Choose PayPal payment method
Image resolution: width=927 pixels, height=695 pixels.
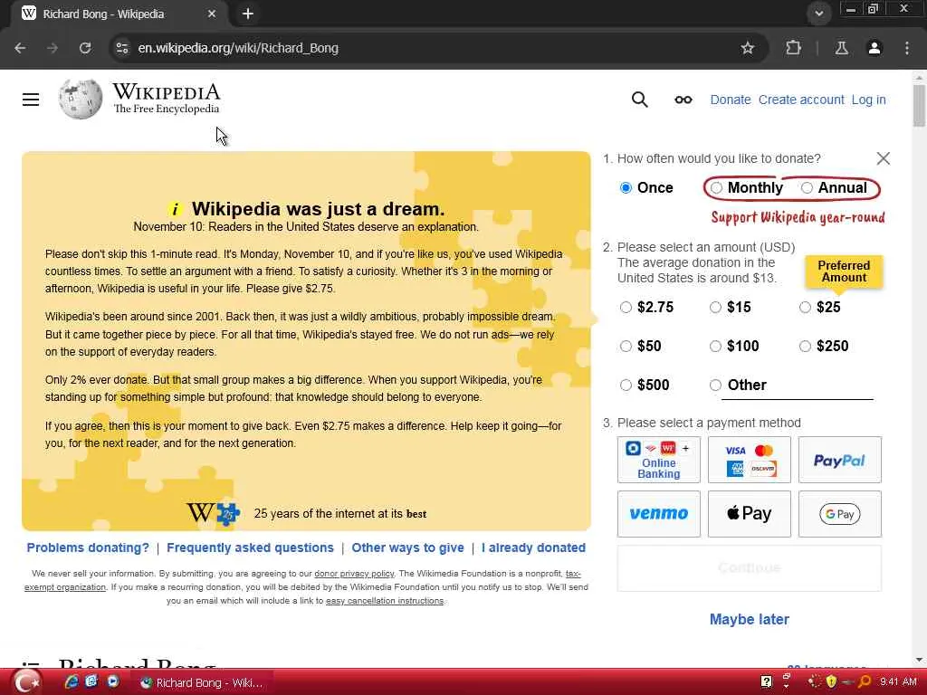(x=839, y=460)
